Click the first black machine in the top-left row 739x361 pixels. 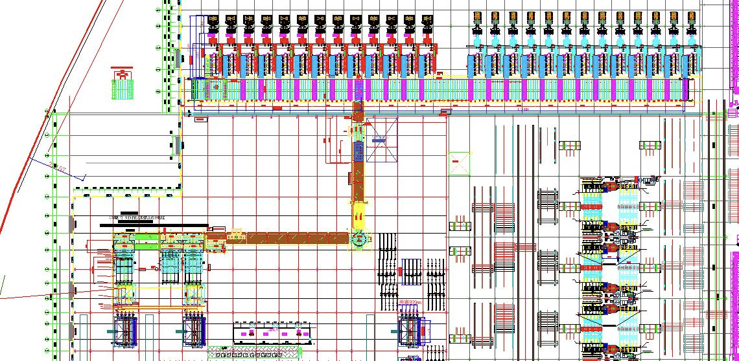coord(213,21)
